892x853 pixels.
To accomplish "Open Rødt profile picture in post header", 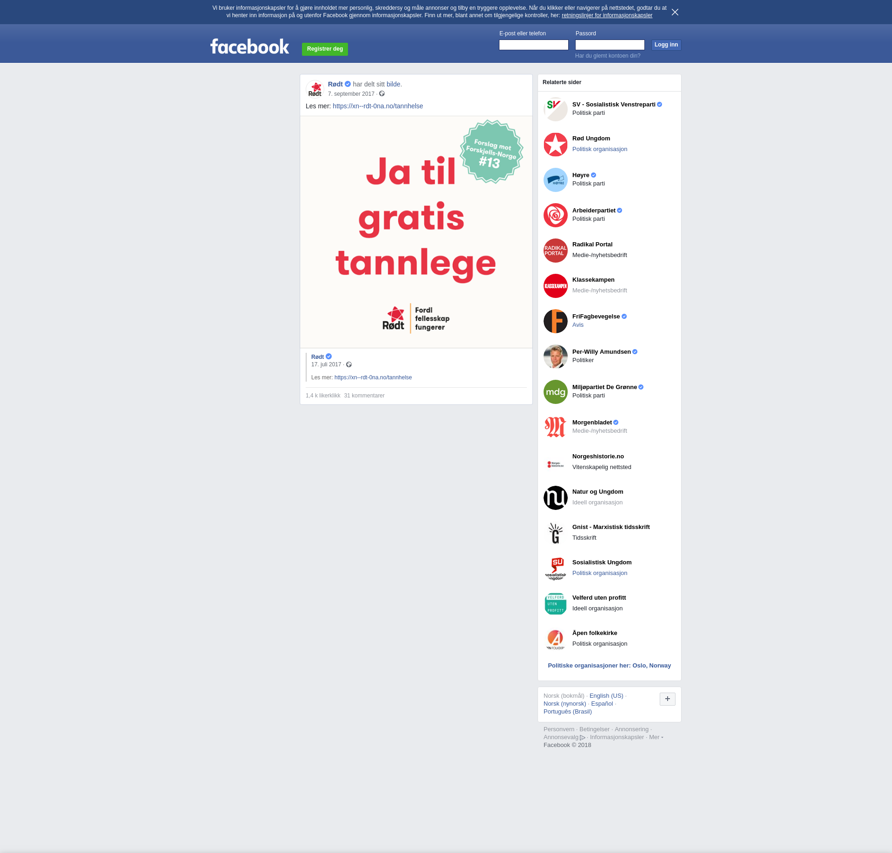I will point(315,89).
